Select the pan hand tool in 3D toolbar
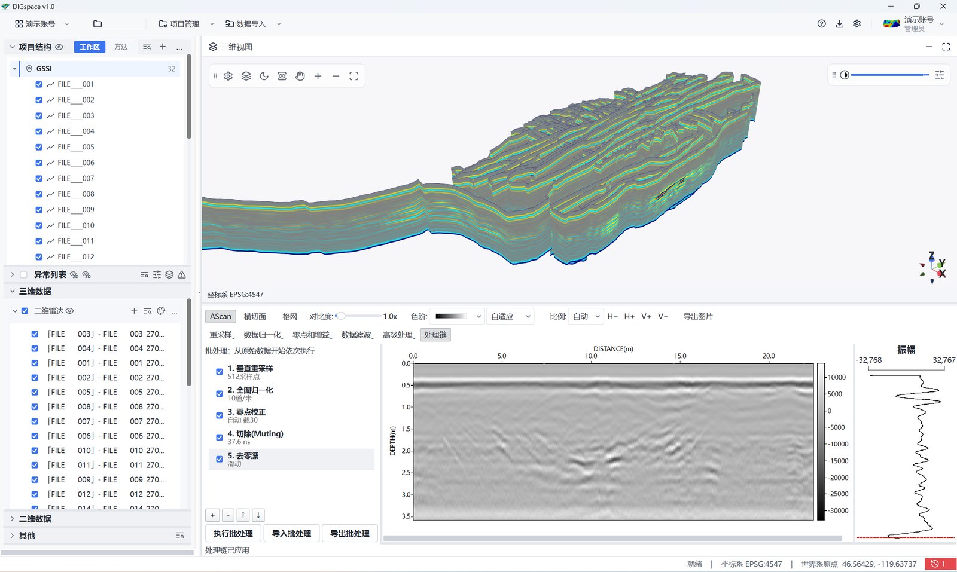This screenshot has width=957, height=572. (300, 76)
